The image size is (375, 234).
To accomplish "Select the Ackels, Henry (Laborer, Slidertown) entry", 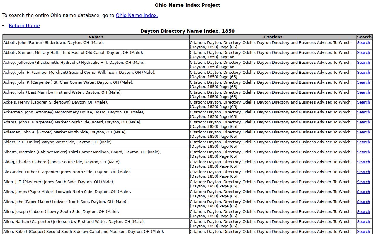I will [x=96, y=104].
